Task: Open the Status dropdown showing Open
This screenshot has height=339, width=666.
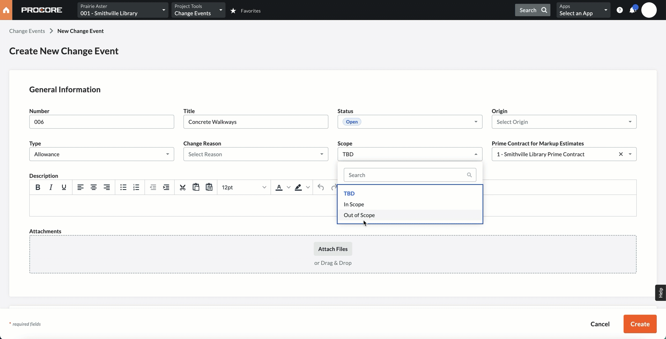Action: coord(410,122)
